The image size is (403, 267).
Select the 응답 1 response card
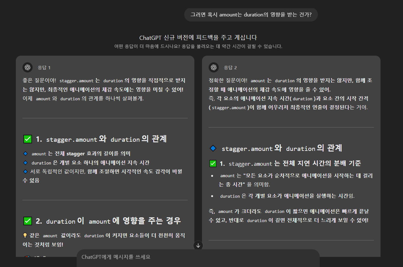tap(105, 156)
